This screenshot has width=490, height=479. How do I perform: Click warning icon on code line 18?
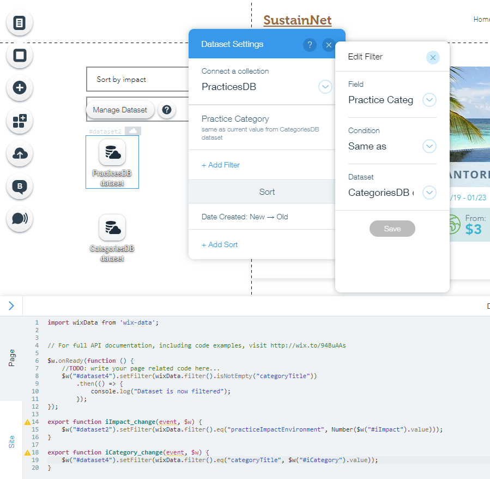click(27, 452)
